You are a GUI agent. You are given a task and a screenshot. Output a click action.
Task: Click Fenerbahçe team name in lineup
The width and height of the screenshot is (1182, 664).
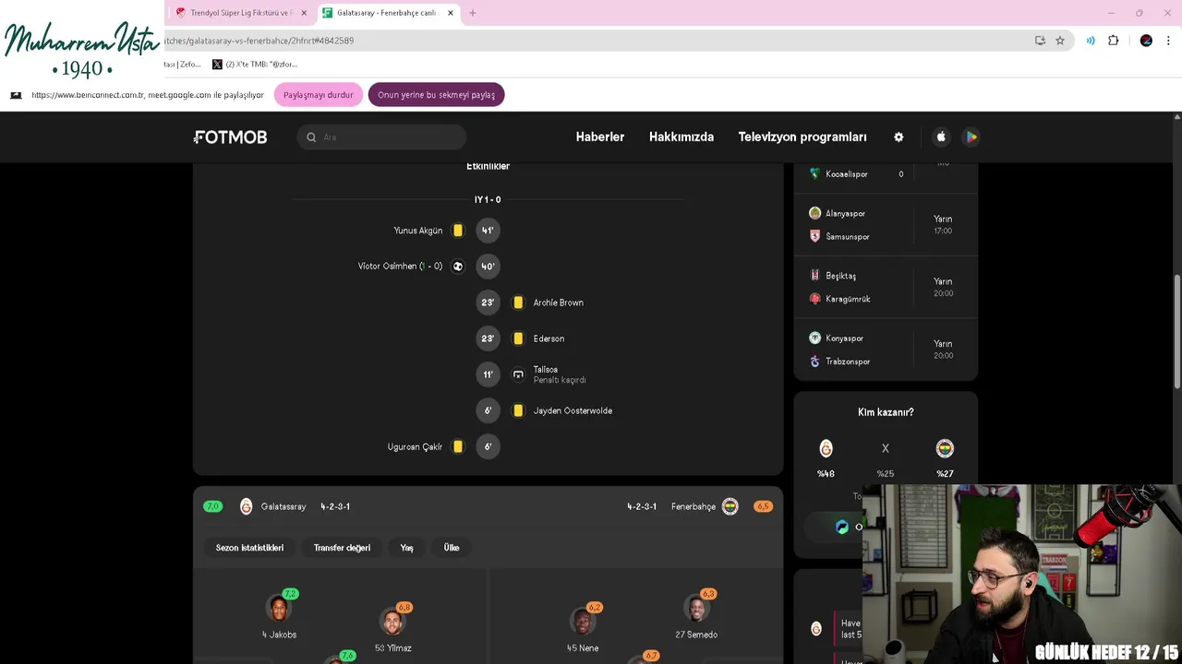click(x=694, y=506)
